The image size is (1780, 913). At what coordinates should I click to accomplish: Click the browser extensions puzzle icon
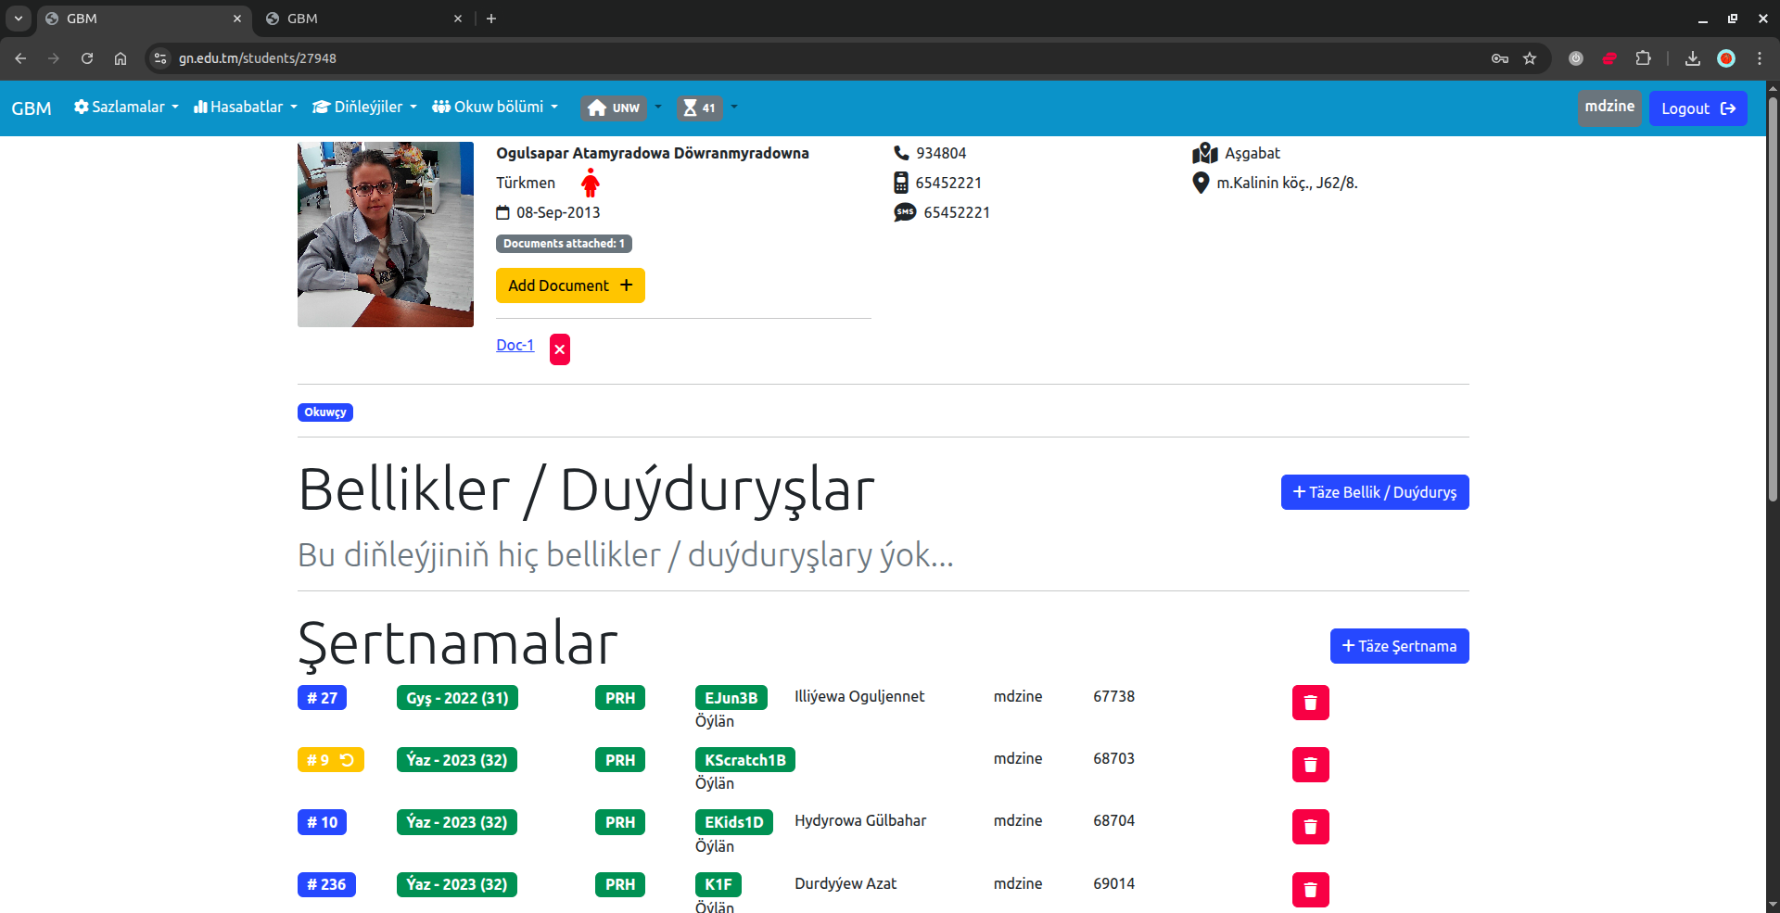tap(1643, 58)
